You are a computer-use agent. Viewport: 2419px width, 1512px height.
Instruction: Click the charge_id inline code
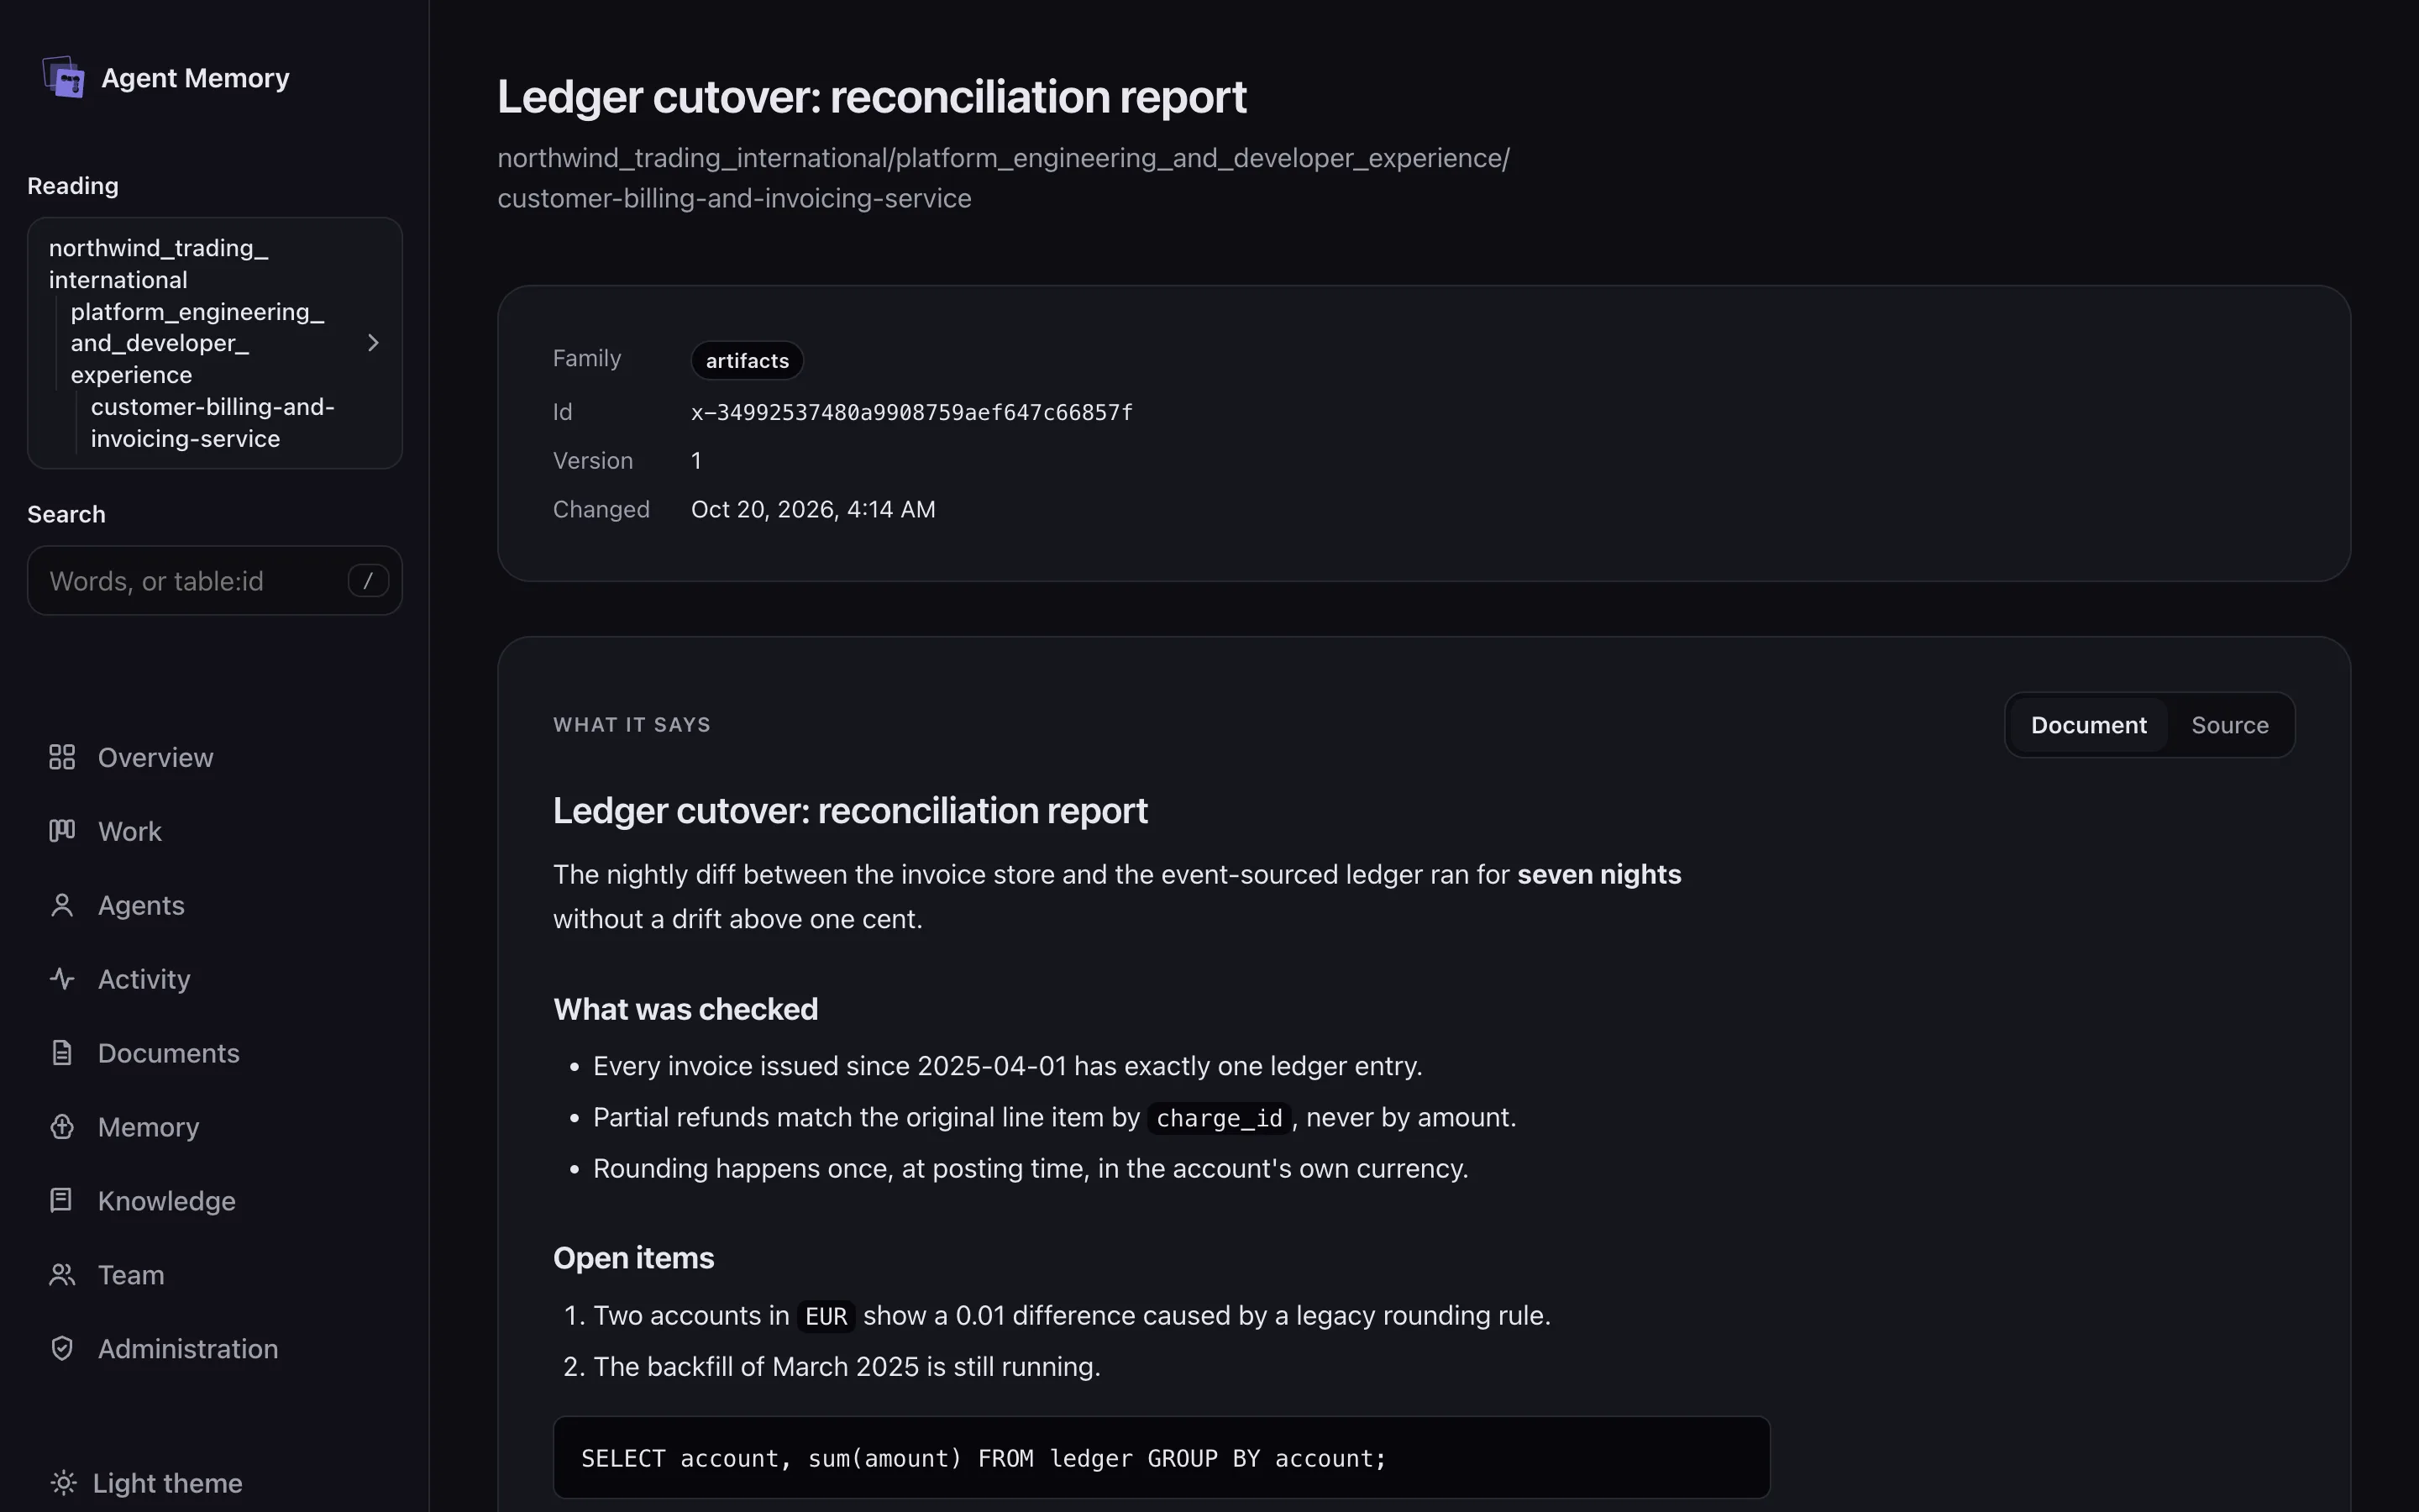[1219, 1119]
